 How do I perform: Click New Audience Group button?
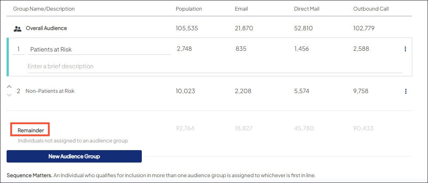(x=74, y=156)
